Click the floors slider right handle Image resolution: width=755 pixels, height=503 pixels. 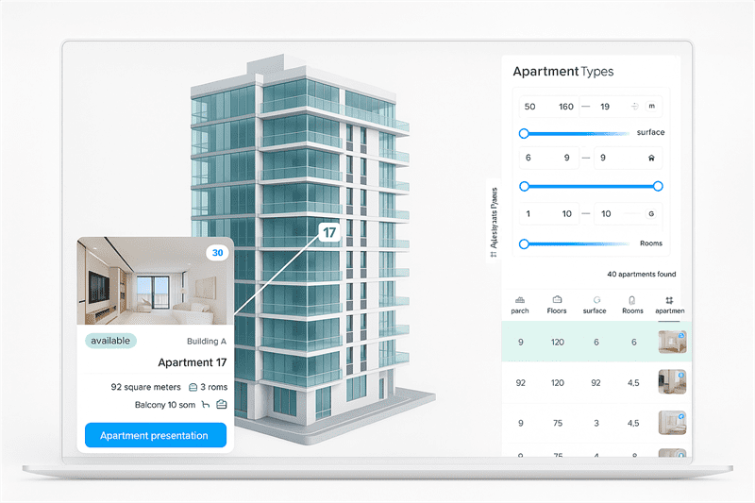click(658, 186)
